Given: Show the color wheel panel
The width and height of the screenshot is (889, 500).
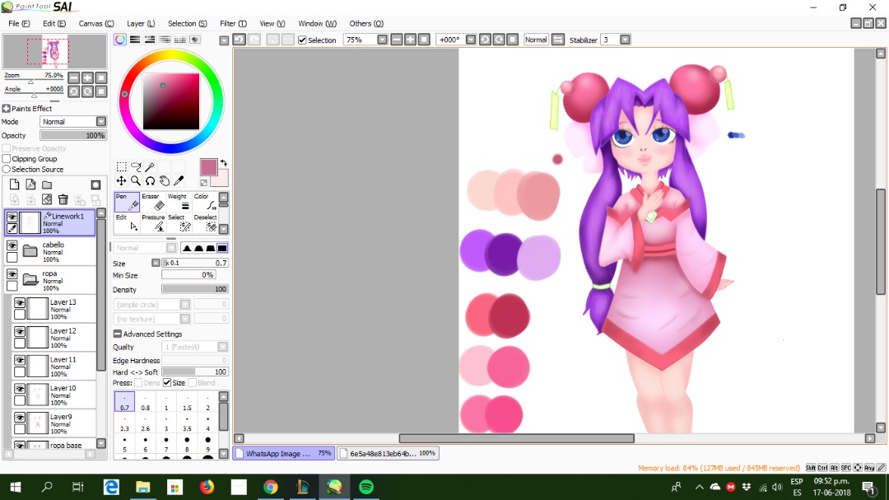Looking at the screenshot, I should tap(120, 40).
